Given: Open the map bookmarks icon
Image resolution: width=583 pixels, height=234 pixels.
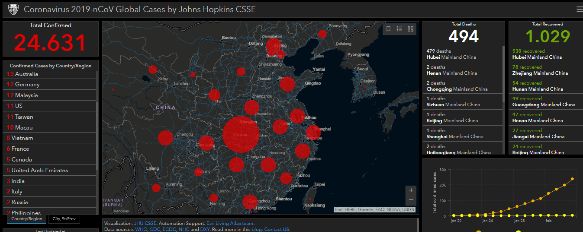Looking at the screenshot, I should (x=388, y=29).
